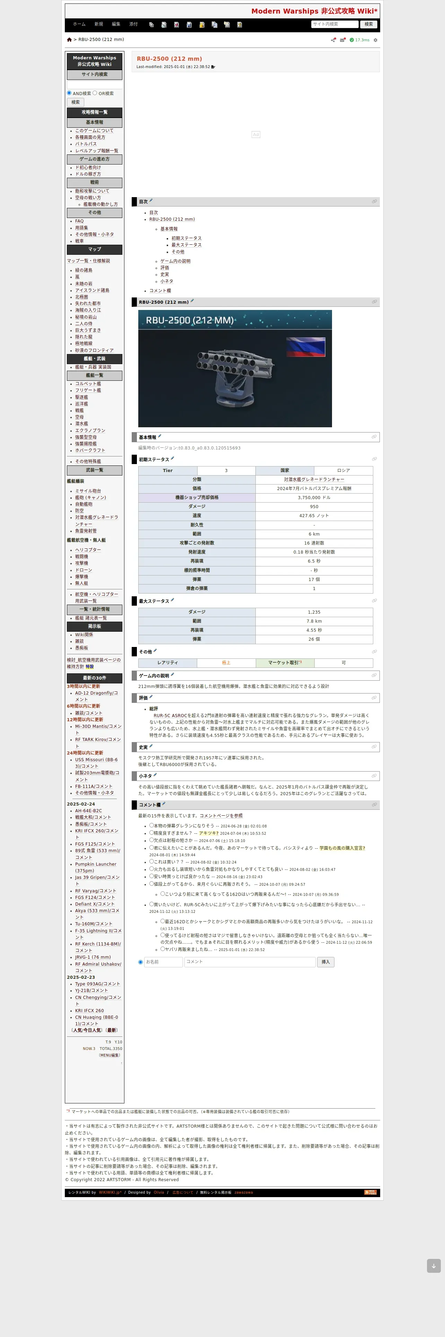Select radio for comment これは買い？？
The height and width of the screenshot is (1337, 445).
pyautogui.click(x=152, y=861)
